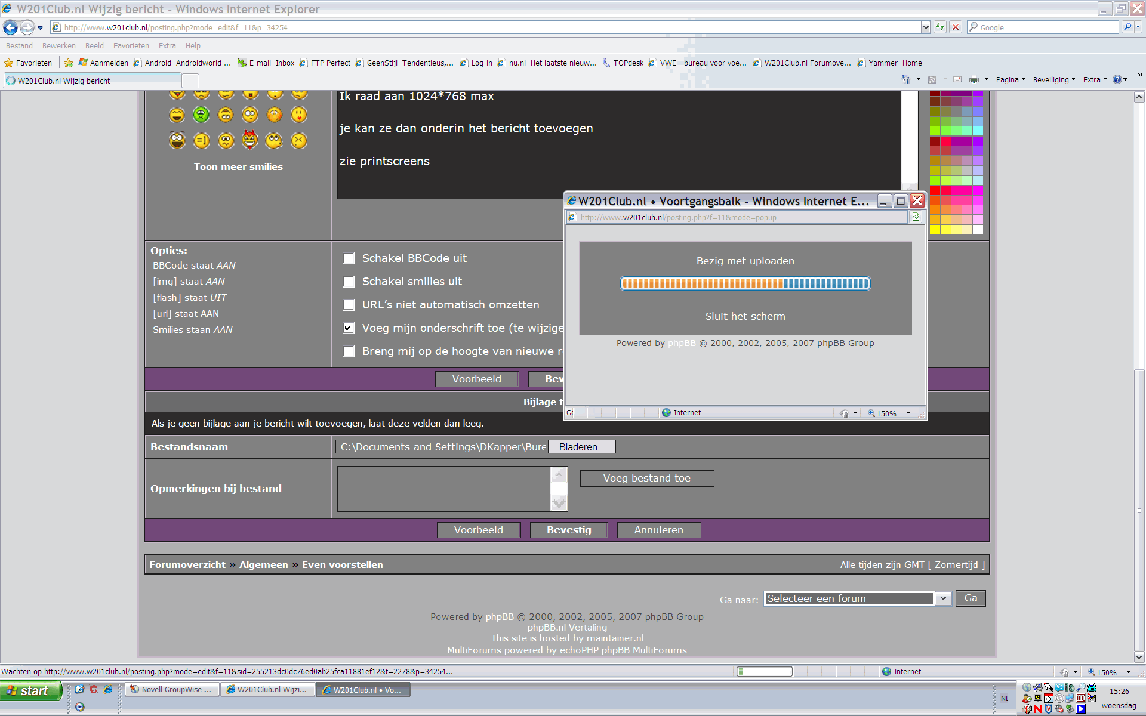
Task: Open the Beeld menu
Action: pyautogui.click(x=94, y=45)
